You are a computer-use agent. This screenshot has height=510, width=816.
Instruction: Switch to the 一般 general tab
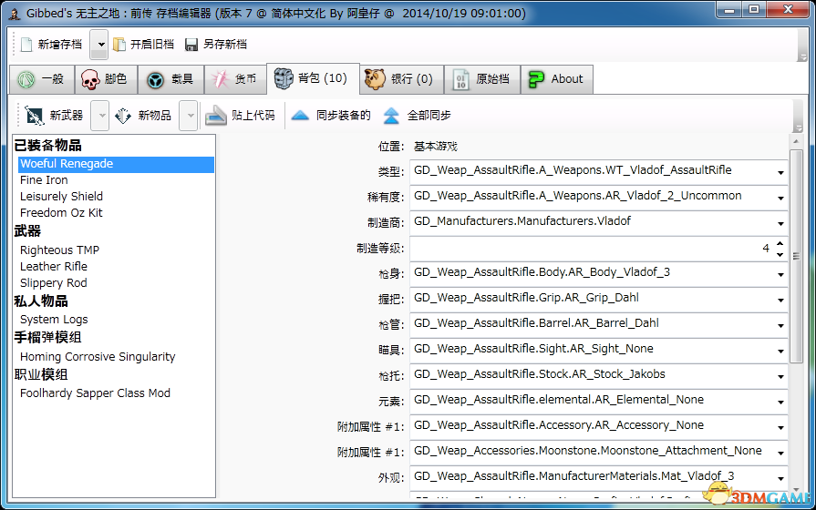[x=42, y=79]
